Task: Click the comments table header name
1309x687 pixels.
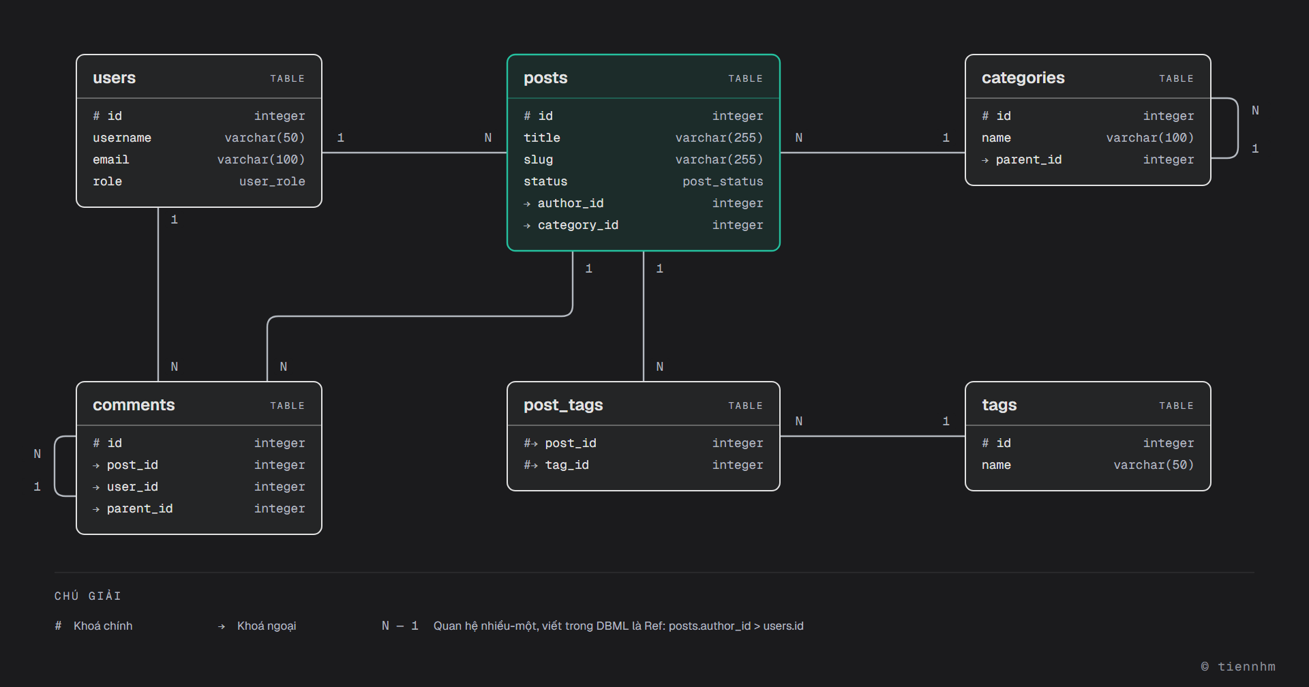Action: click(x=134, y=405)
